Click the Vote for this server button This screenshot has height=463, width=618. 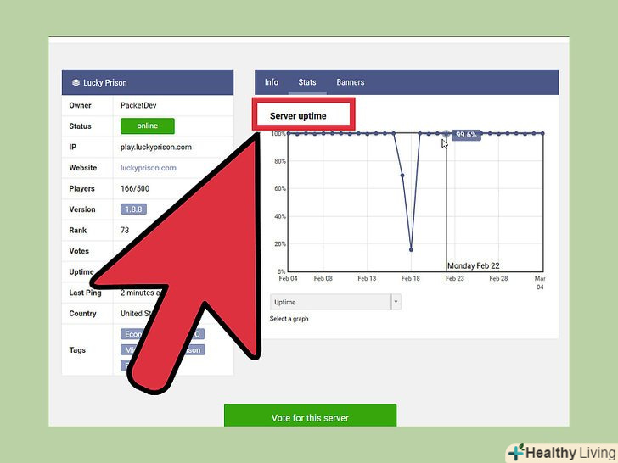310,416
